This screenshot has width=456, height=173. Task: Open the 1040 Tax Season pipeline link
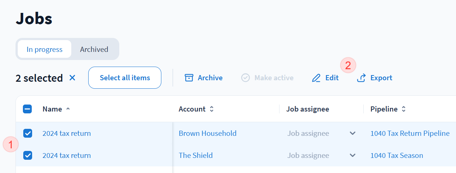point(397,155)
